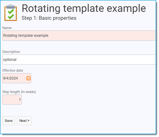Image resolution: width=159 pixels, height=137 pixels.
Task: Focus the Name input field
Action: click(x=79, y=35)
